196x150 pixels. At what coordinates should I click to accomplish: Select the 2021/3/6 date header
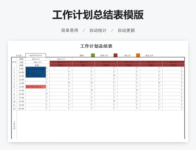pyautogui.click(x=151, y=62)
